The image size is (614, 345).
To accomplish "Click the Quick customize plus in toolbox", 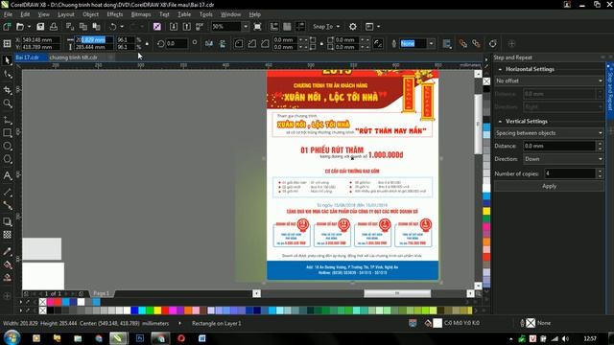I will coord(7,296).
